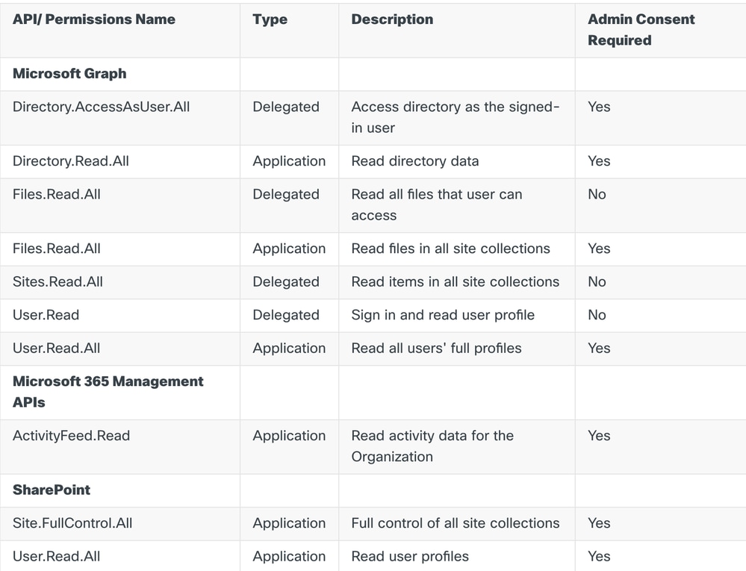
Task: Click "No" beside "Sign in and read user profile"
Action: pyautogui.click(x=597, y=315)
